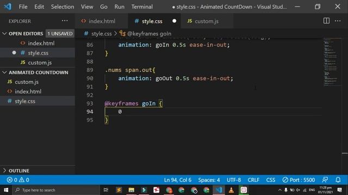This screenshot has width=348, height=195.
Task: Open File Explorer from the taskbar
Action: pos(132,190)
